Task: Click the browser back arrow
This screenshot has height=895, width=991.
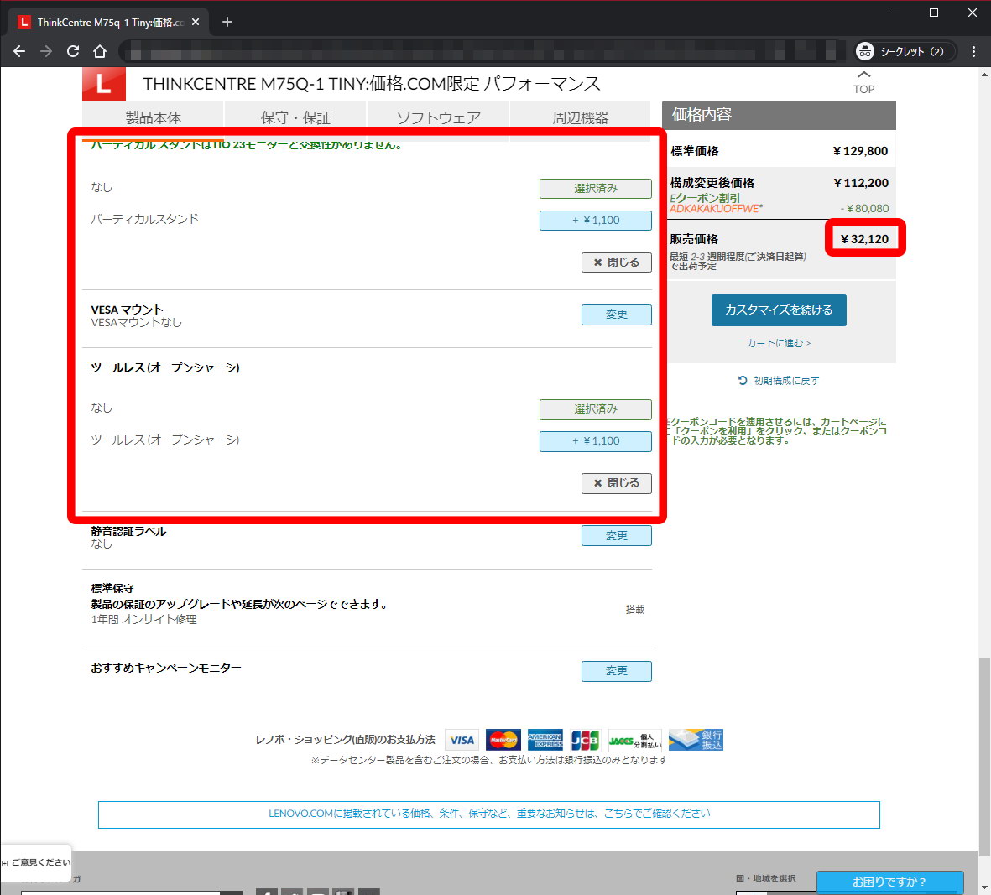Action: tap(19, 51)
